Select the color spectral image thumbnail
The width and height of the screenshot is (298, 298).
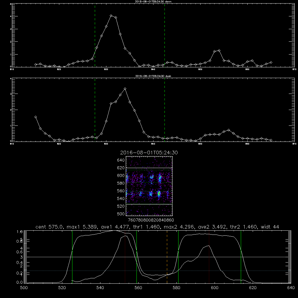pos(149,186)
